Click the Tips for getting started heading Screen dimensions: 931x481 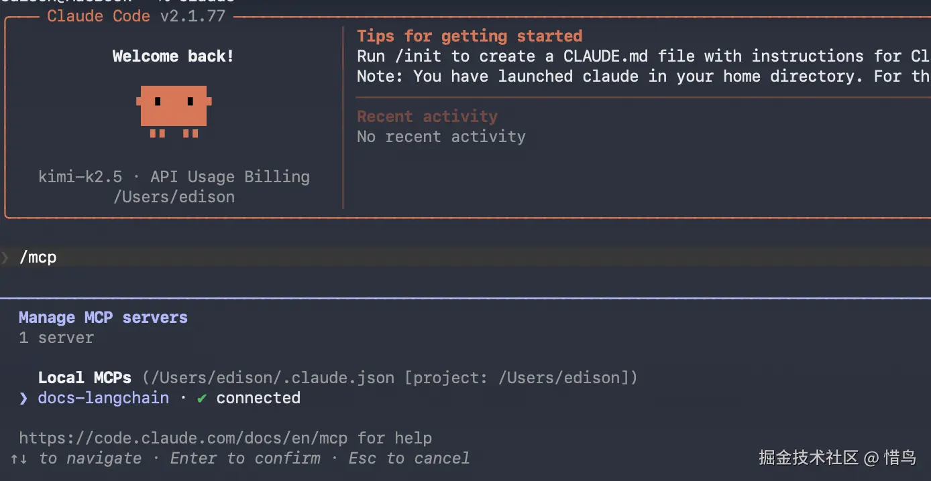pos(470,36)
